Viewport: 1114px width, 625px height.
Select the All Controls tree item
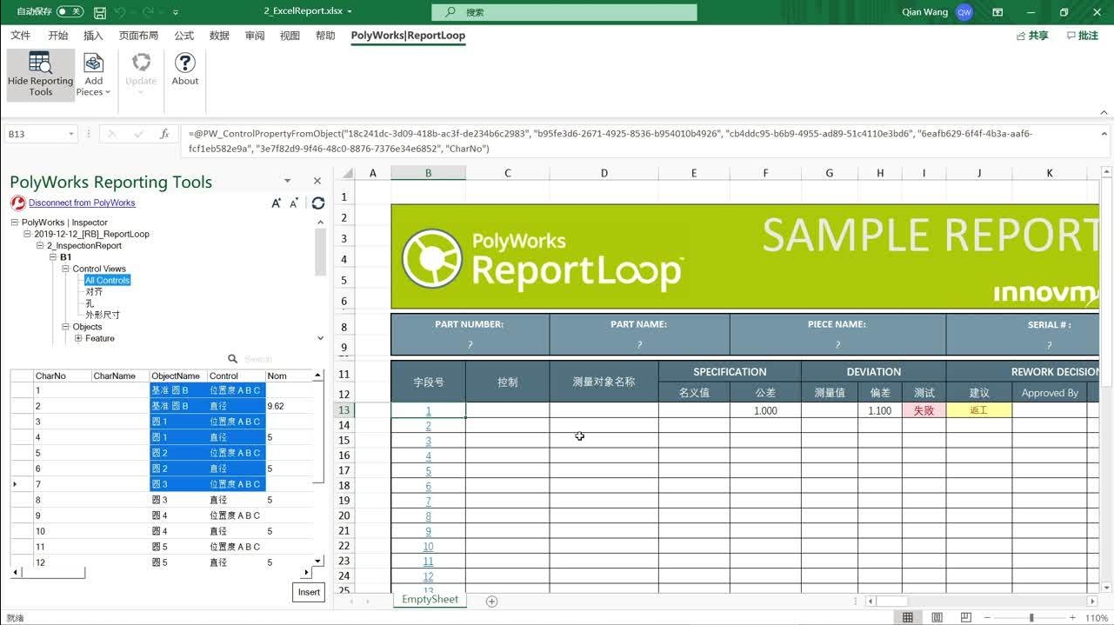click(108, 281)
